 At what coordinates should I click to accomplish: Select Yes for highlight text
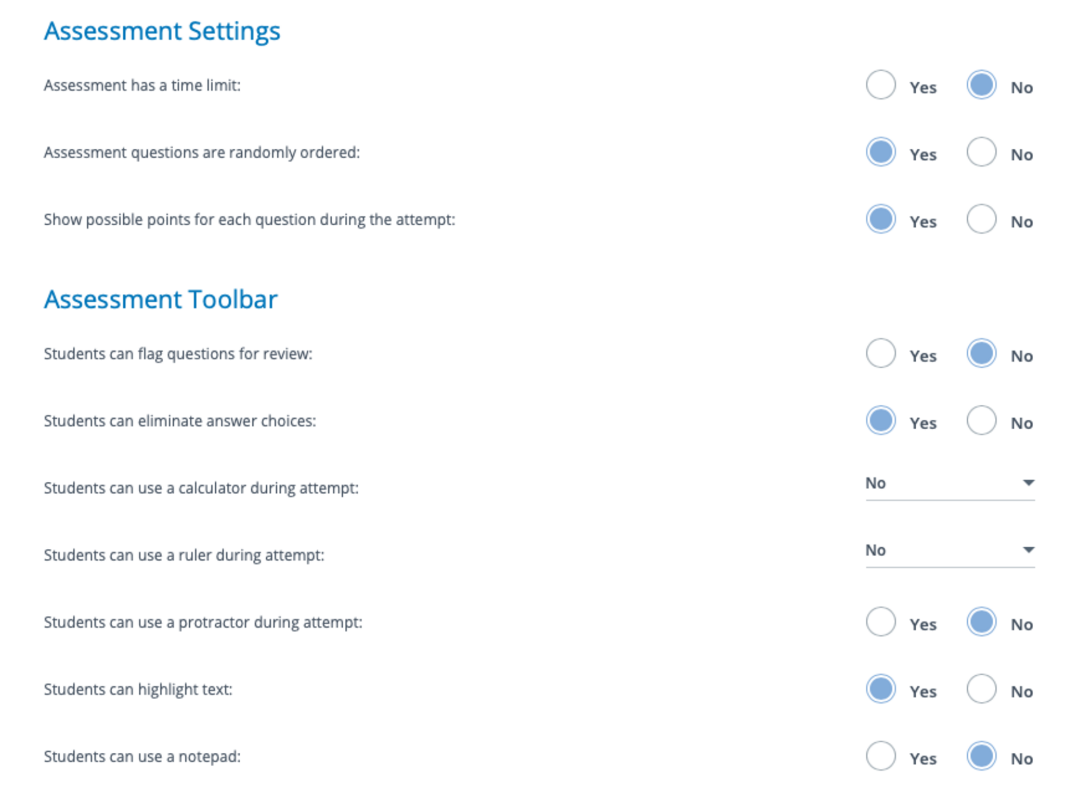point(880,689)
